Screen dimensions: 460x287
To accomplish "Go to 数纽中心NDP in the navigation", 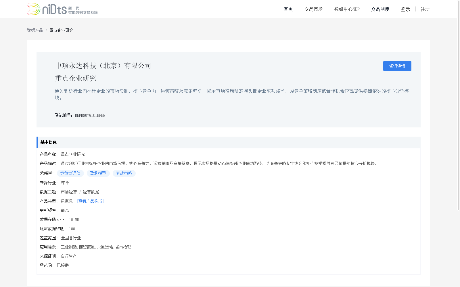I will click(x=347, y=9).
